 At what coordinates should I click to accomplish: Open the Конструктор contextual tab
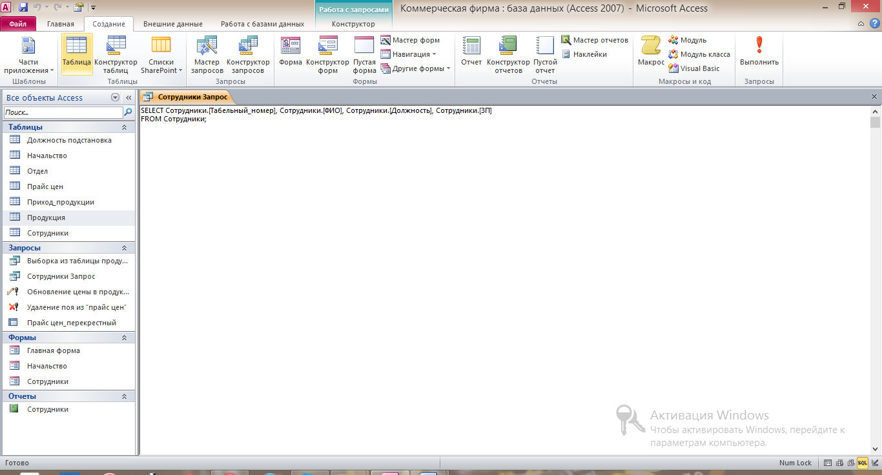(x=353, y=24)
